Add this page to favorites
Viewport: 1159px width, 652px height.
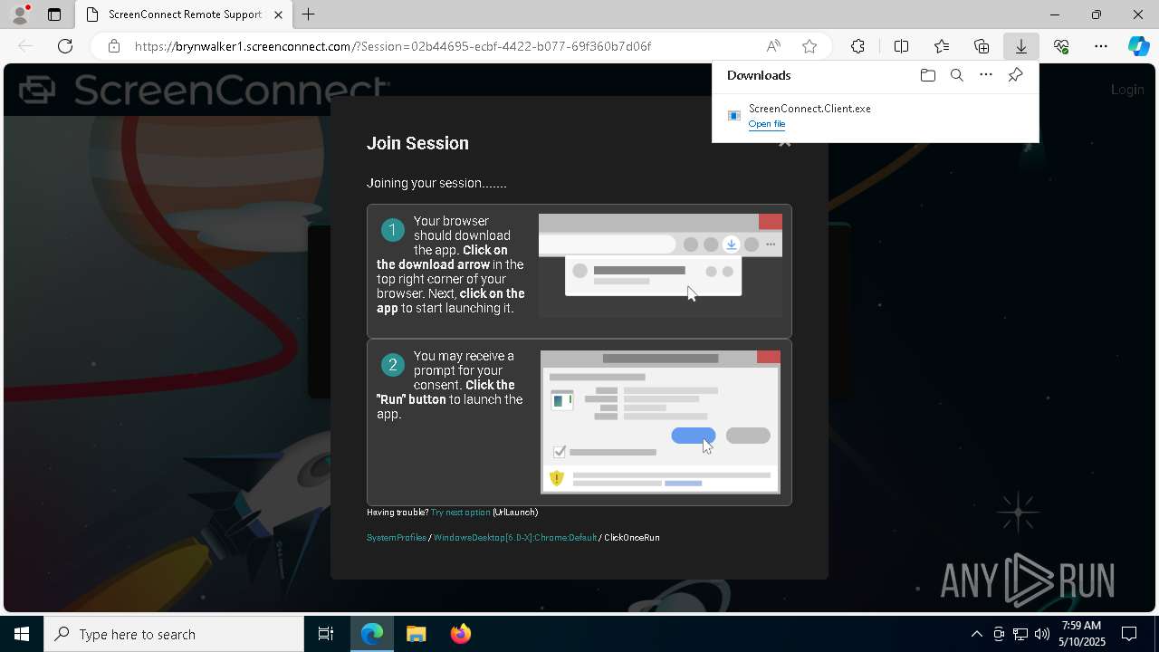pos(809,46)
